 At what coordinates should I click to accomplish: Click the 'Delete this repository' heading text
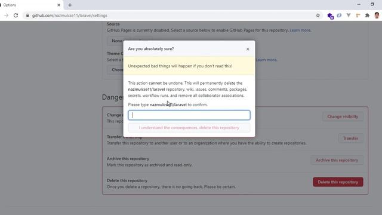[x=127, y=180]
